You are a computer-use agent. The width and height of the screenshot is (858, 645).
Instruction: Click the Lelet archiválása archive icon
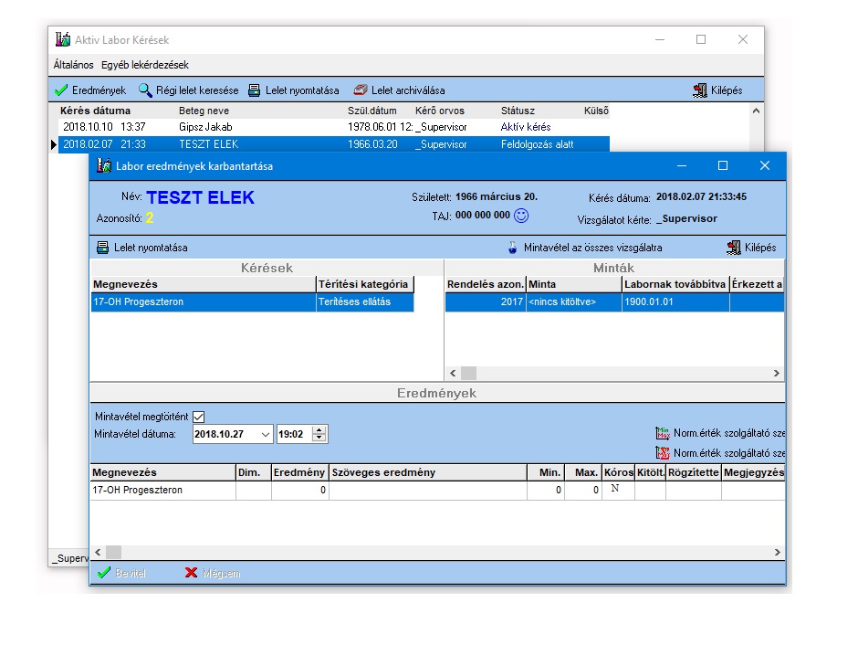360,90
